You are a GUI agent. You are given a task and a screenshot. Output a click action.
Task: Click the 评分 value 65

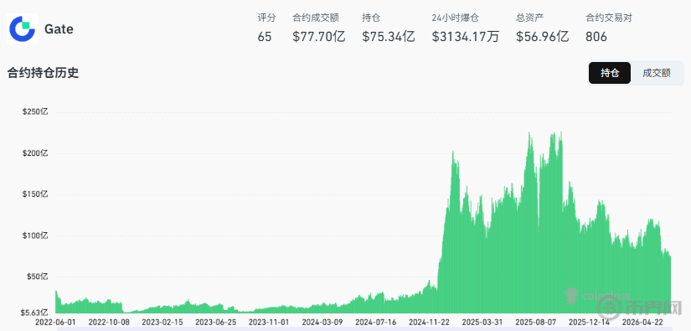265,37
